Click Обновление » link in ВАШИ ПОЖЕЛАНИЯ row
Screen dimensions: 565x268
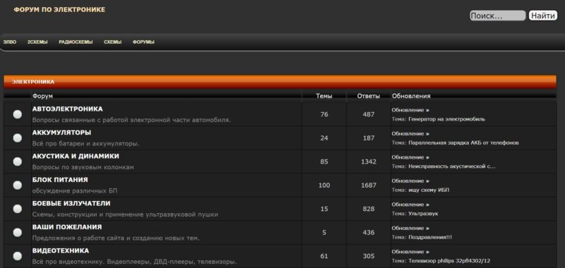[x=410, y=228]
